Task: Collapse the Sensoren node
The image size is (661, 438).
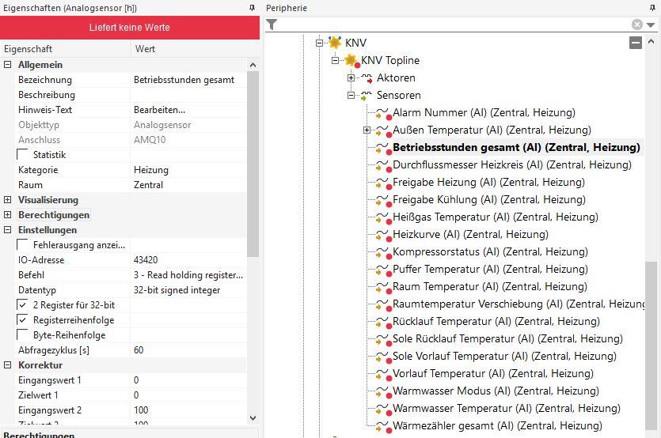Action: 351,96
